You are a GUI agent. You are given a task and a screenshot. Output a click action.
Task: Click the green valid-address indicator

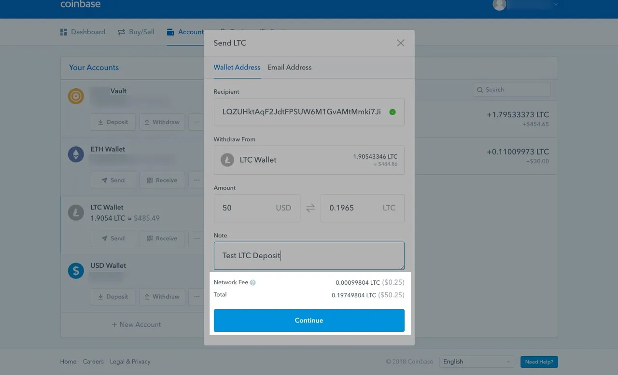point(393,112)
